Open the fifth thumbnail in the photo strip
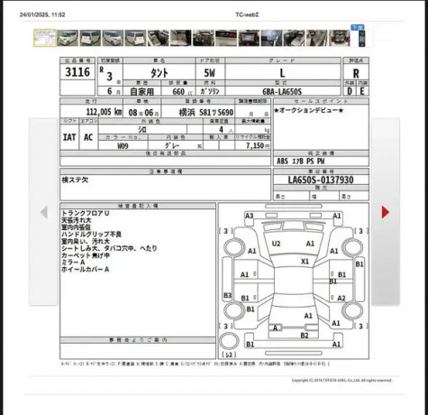428x415 pixels. (x=135, y=38)
